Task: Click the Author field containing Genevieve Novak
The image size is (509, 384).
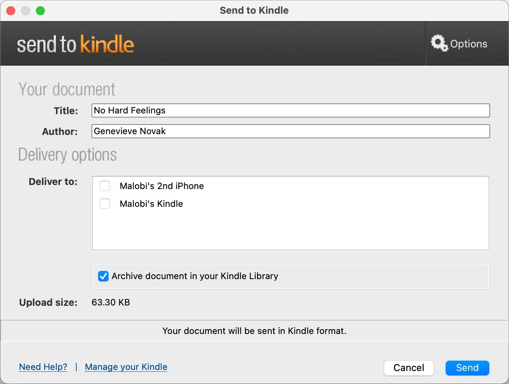Action: point(290,131)
